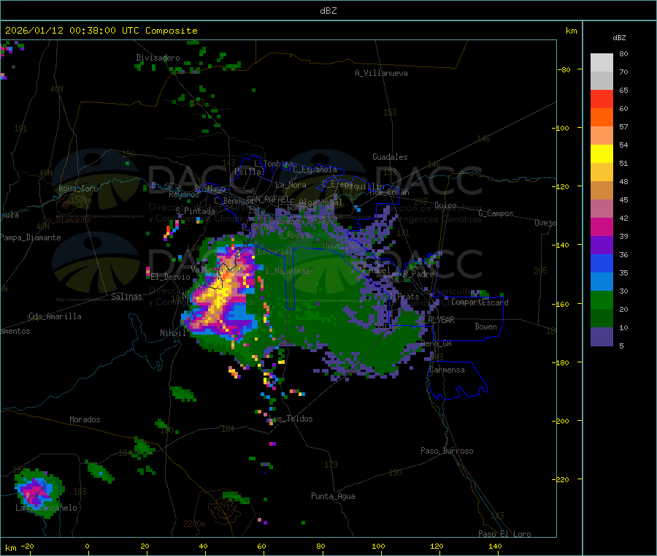Screen dimensions: 657x556
Task: Click the 0 tick on the bottom axis
Action: pos(87,546)
